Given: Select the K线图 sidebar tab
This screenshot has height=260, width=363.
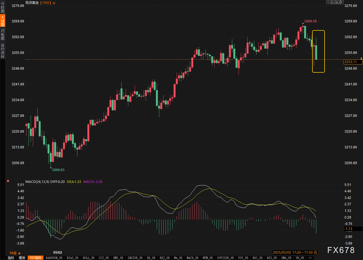Looking at the screenshot, I should point(2,21).
